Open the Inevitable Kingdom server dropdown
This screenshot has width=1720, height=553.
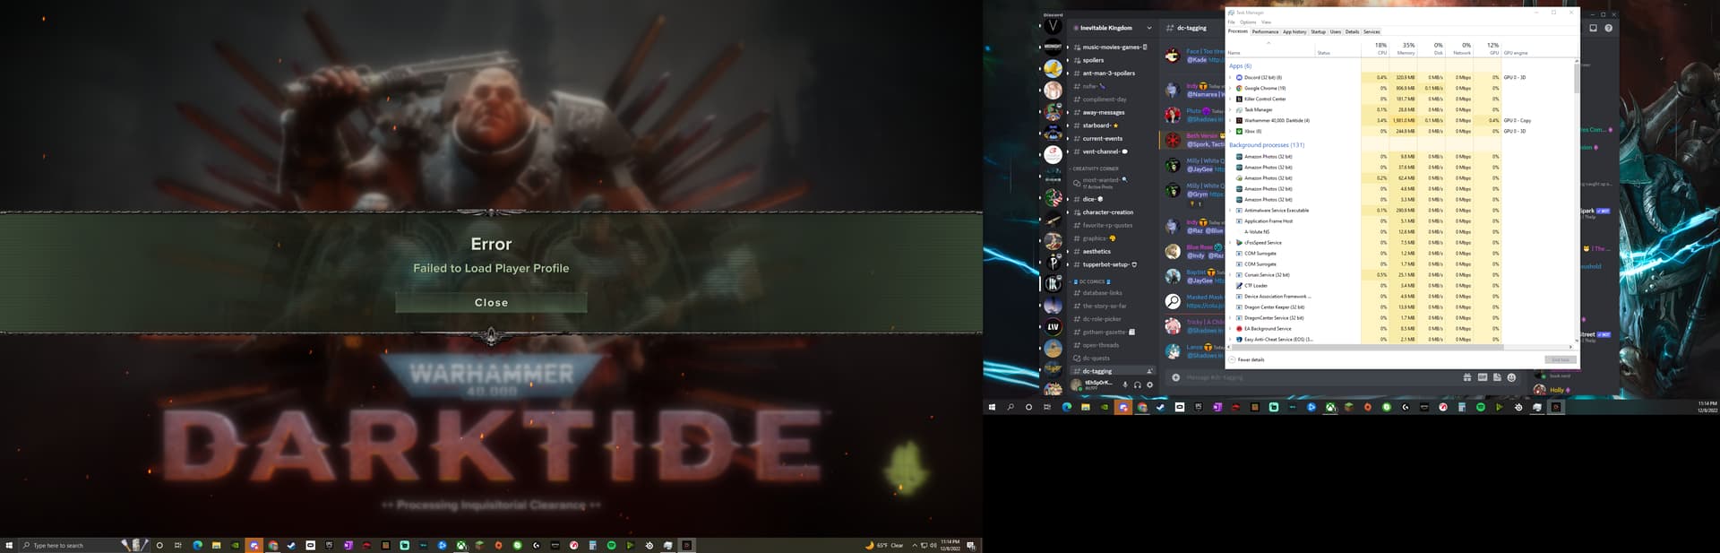pyautogui.click(x=1149, y=28)
